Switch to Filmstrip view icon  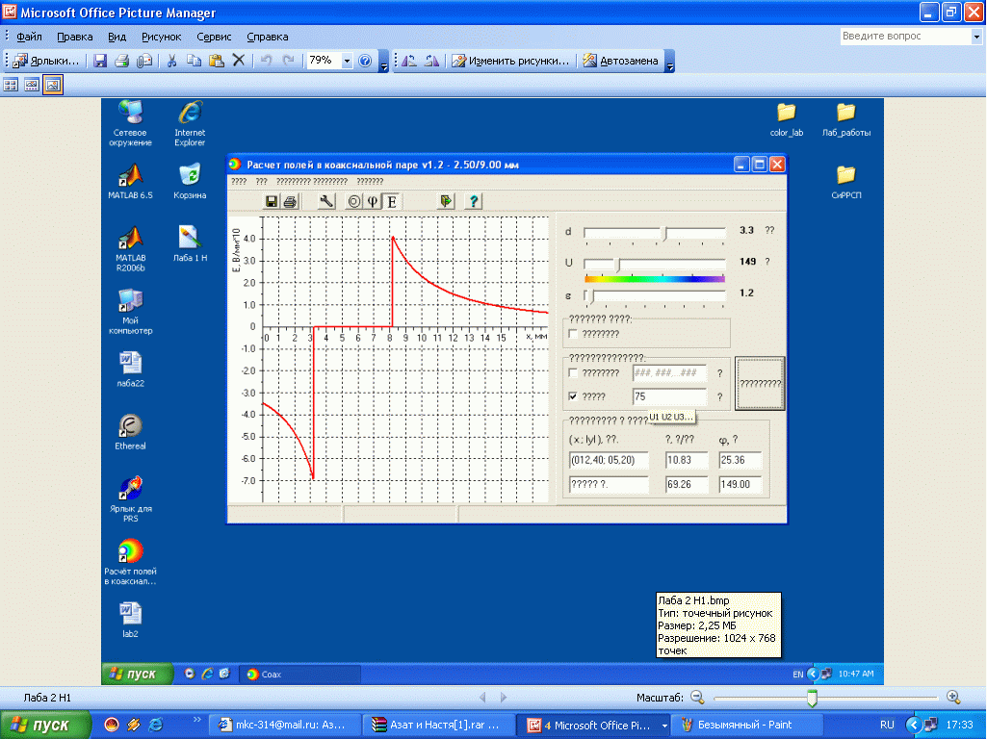(32, 85)
